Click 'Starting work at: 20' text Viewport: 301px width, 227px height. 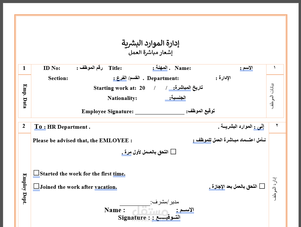pyautogui.click(x=119, y=88)
